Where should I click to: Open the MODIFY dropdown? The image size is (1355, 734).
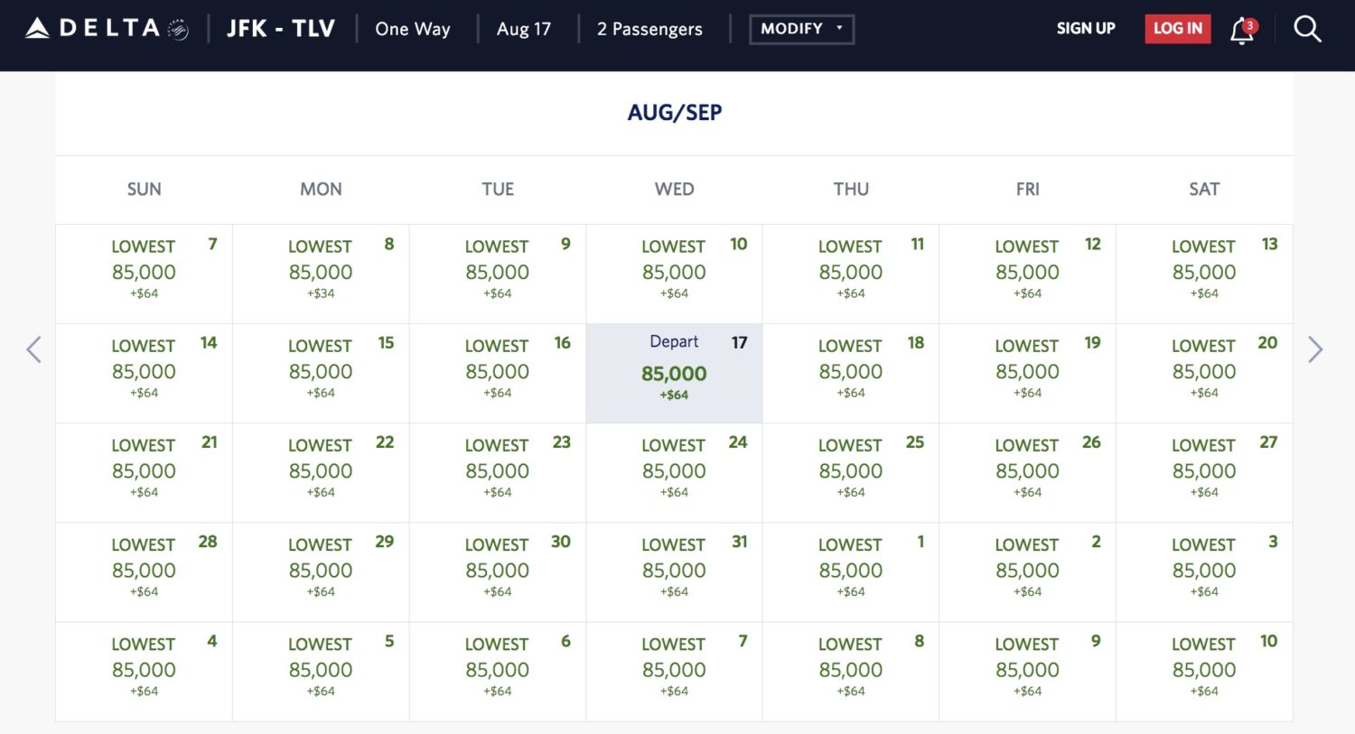coord(801,28)
